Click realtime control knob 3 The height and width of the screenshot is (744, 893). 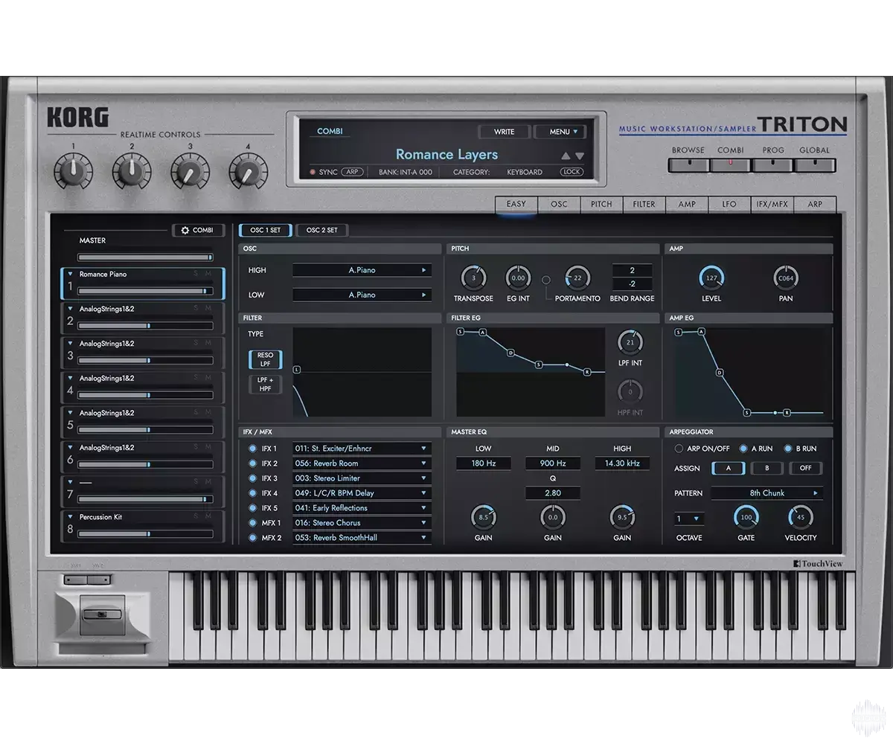click(x=190, y=173)
